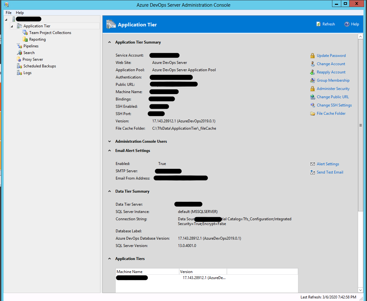
Task: Open the File menu
Action: coord(9,13)
